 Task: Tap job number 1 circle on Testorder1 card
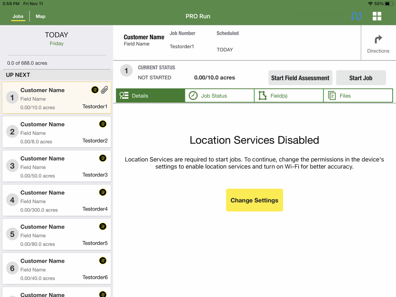(x=12, y=98)
